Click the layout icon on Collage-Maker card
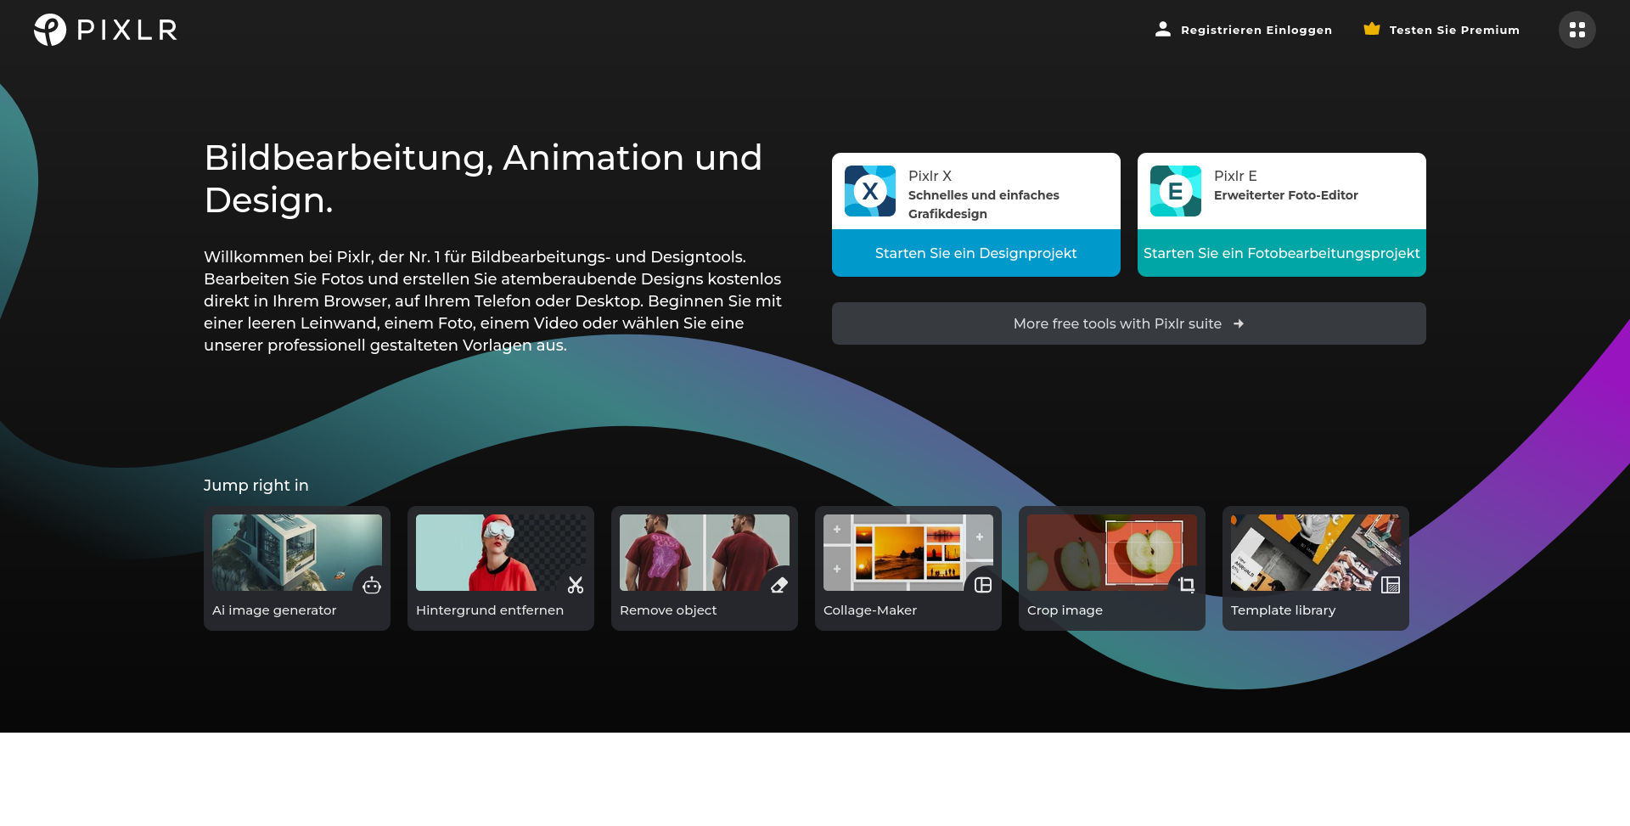 point(983,585)
